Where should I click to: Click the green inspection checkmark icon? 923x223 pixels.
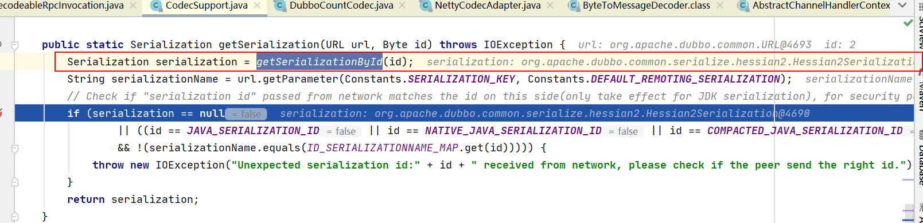908,23
